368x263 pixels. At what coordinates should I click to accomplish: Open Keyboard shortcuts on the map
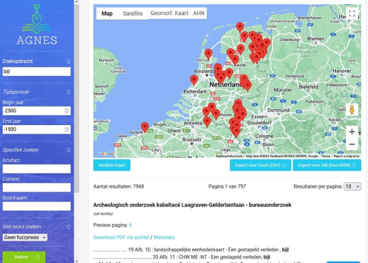[229, 156]
